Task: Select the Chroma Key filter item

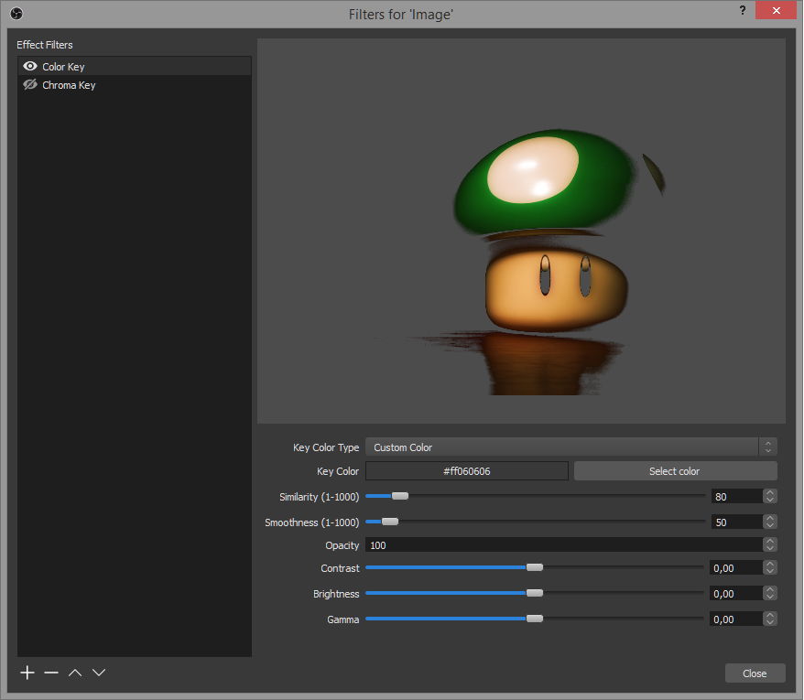Action: pos(69,85)
